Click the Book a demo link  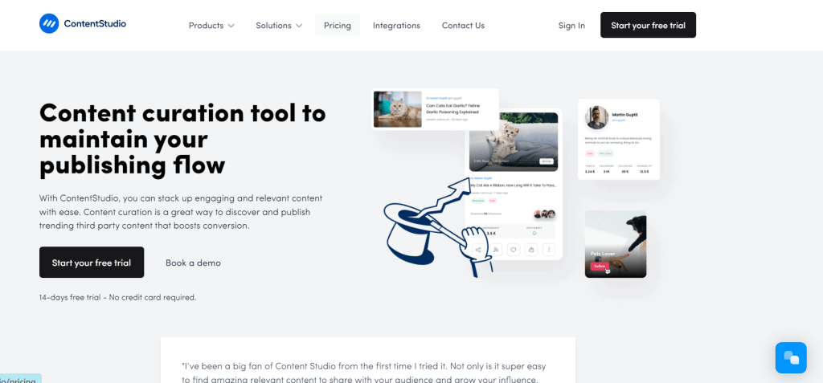point(193,263)
